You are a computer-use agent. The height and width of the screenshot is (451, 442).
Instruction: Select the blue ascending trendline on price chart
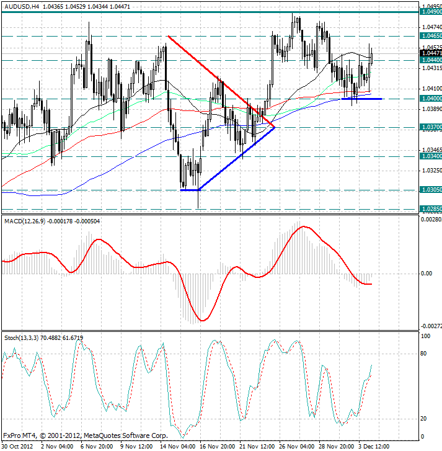[x=237, y=158]
